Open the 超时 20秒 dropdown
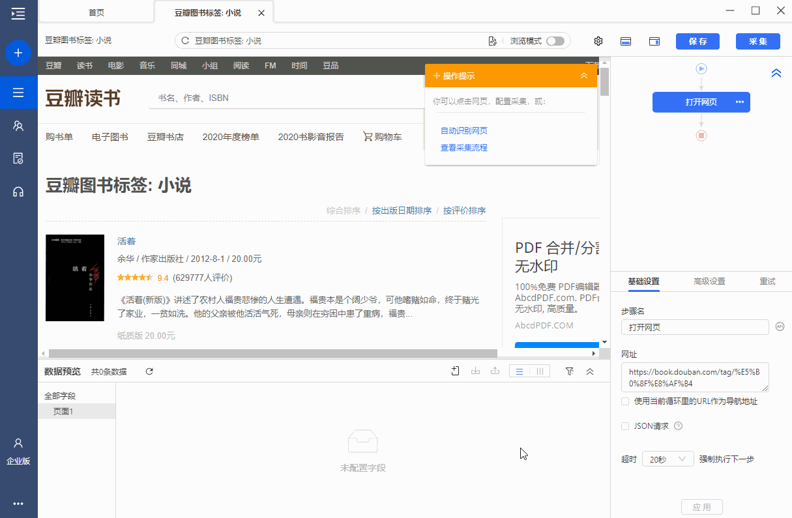The height and width of the screenshot is (518, 792). click(x=667, y=459)
